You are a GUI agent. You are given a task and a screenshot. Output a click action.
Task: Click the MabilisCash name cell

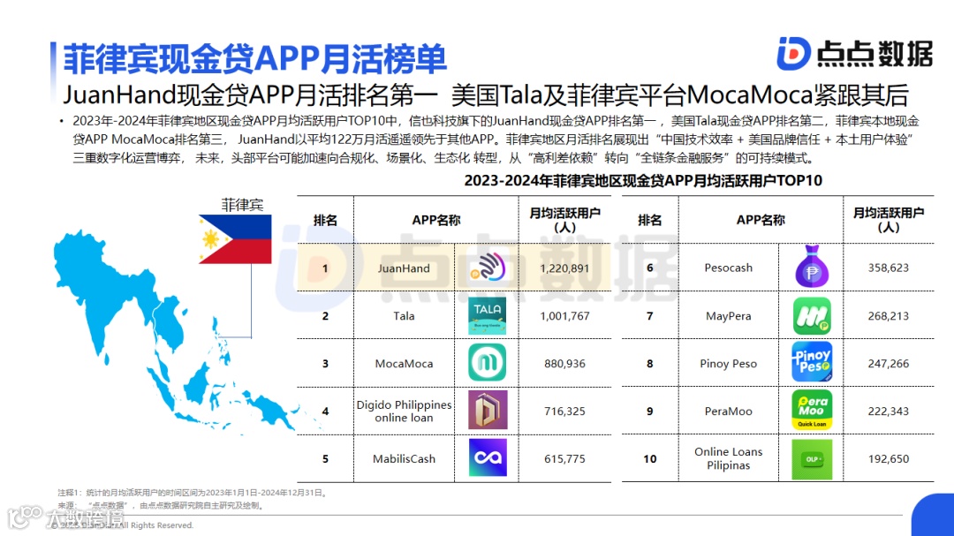coord(404,458)
